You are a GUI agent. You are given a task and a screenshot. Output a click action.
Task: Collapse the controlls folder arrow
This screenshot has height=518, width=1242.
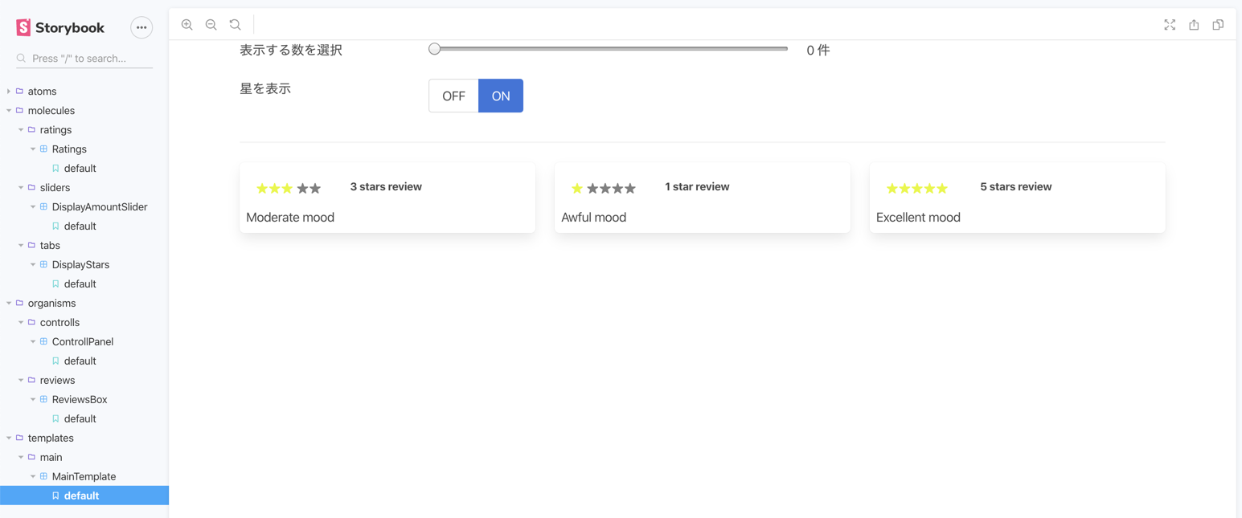21,323
